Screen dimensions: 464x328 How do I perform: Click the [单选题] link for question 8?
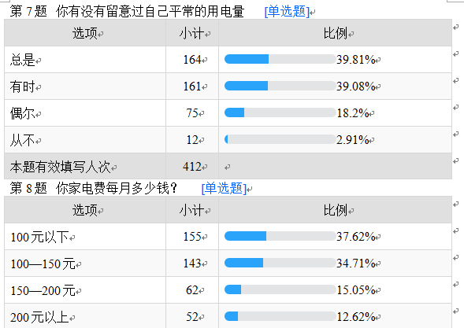tap(224, 188)
